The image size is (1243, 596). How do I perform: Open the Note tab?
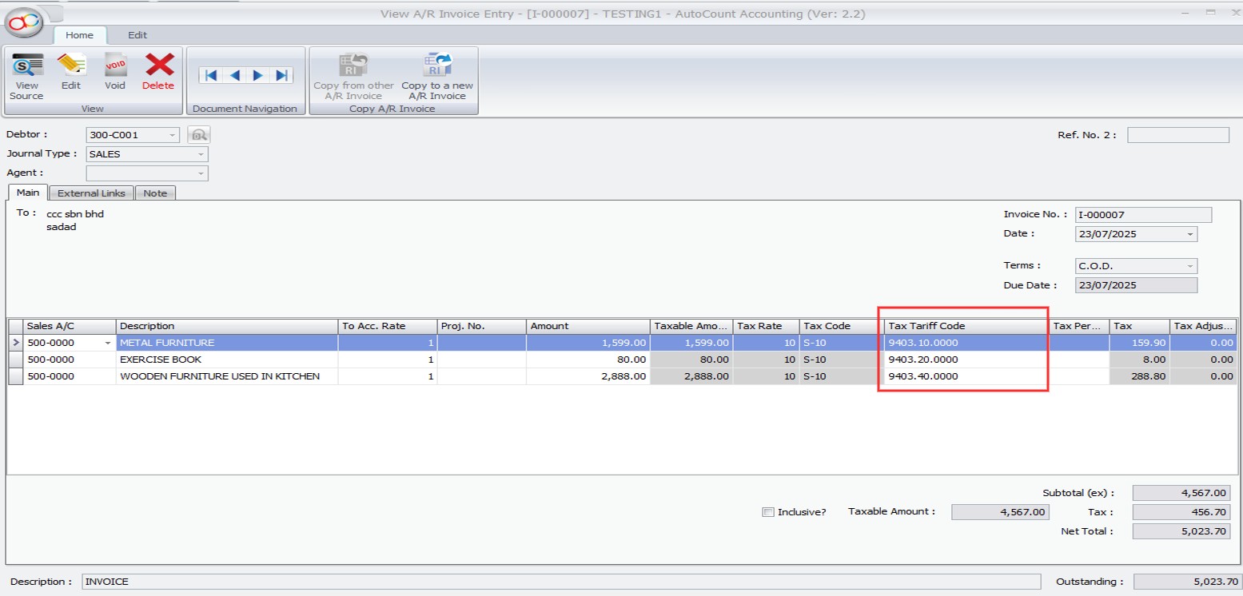click(x=155, y=193)
